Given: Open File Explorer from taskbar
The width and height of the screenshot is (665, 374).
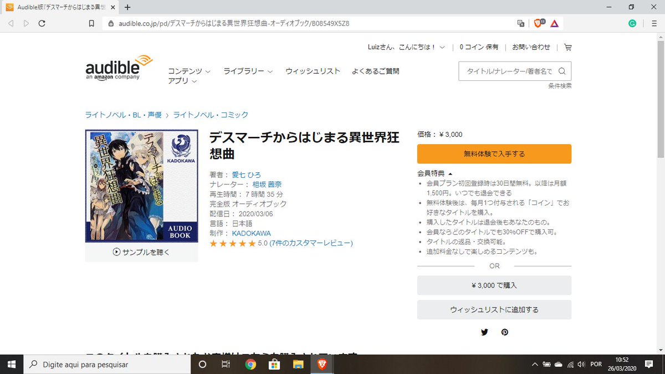Looking at the screenshot, I should (298, 364).
